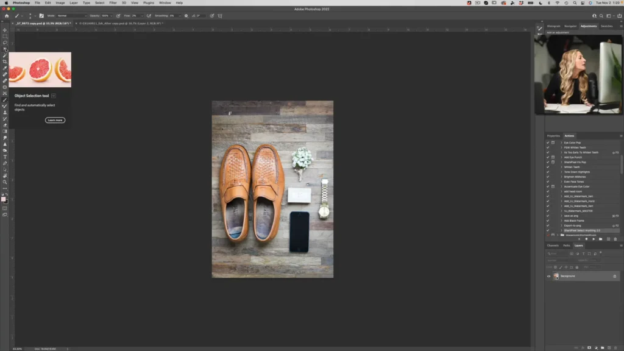Screen dimensions: 624x351
Task: Select the Hand tool
Action: [5, 175]
